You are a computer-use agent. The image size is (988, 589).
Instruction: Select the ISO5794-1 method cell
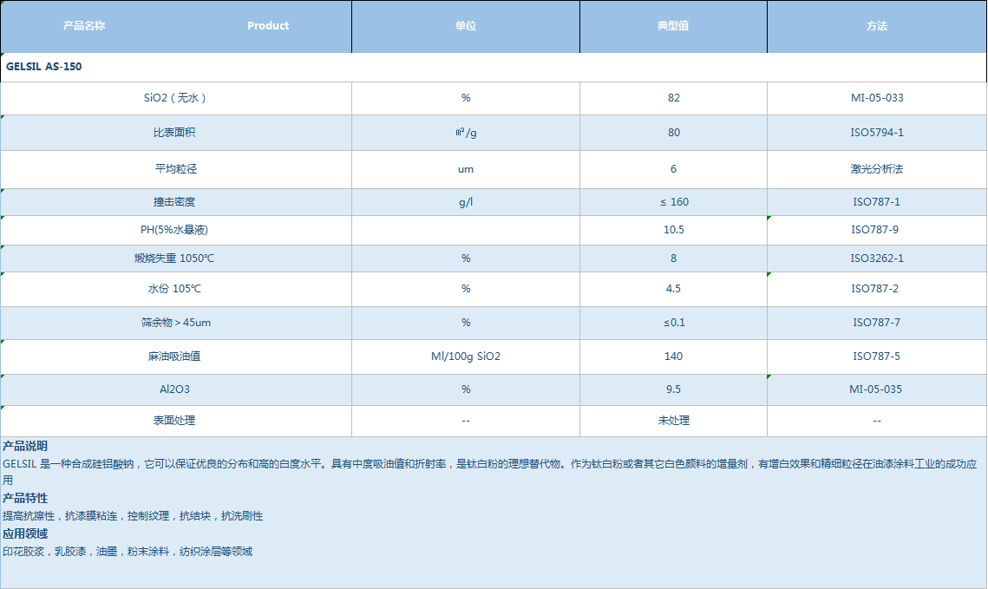(x=876, y=133)
